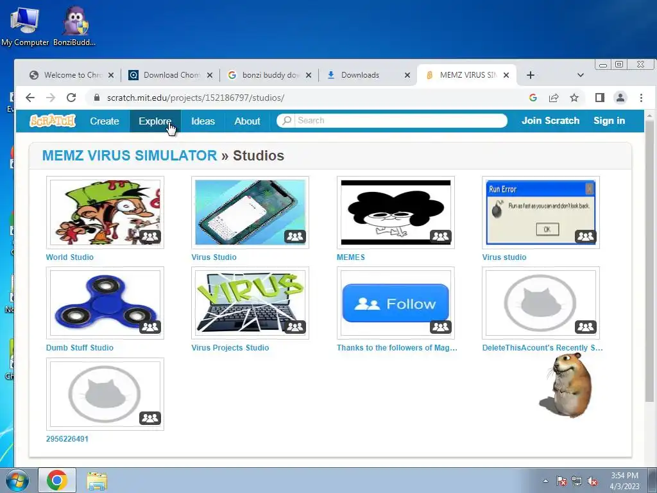Open the BonziBuddy desktop shortcut

pos(74,26)
